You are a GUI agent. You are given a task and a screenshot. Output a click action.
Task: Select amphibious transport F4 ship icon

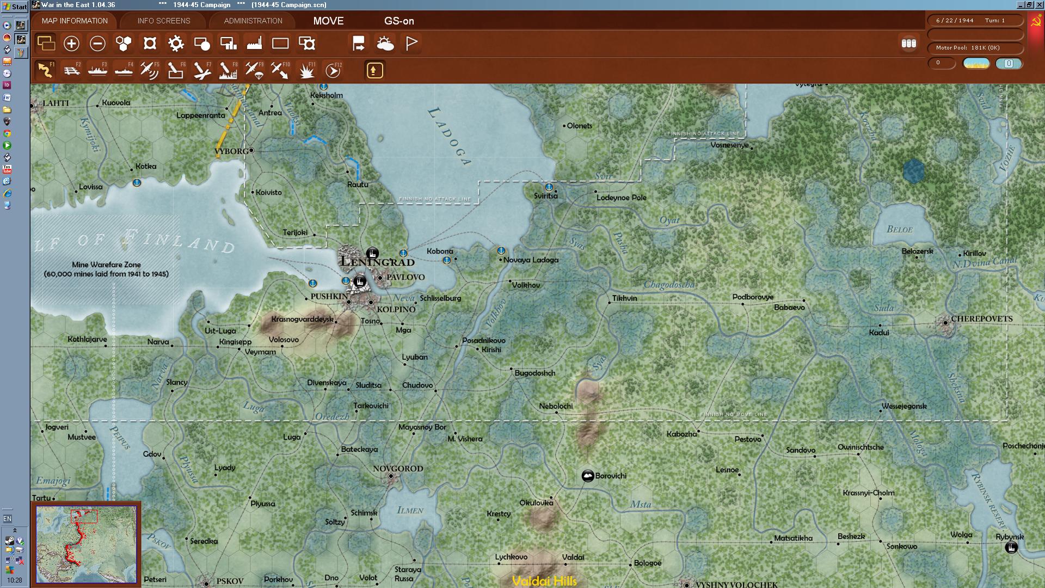124,70
